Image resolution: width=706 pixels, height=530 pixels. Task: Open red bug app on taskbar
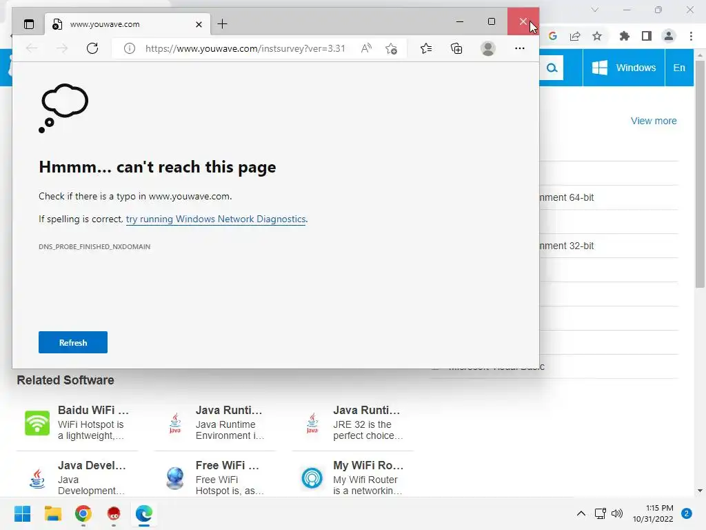pyautogui.click(x=114, y=513)
